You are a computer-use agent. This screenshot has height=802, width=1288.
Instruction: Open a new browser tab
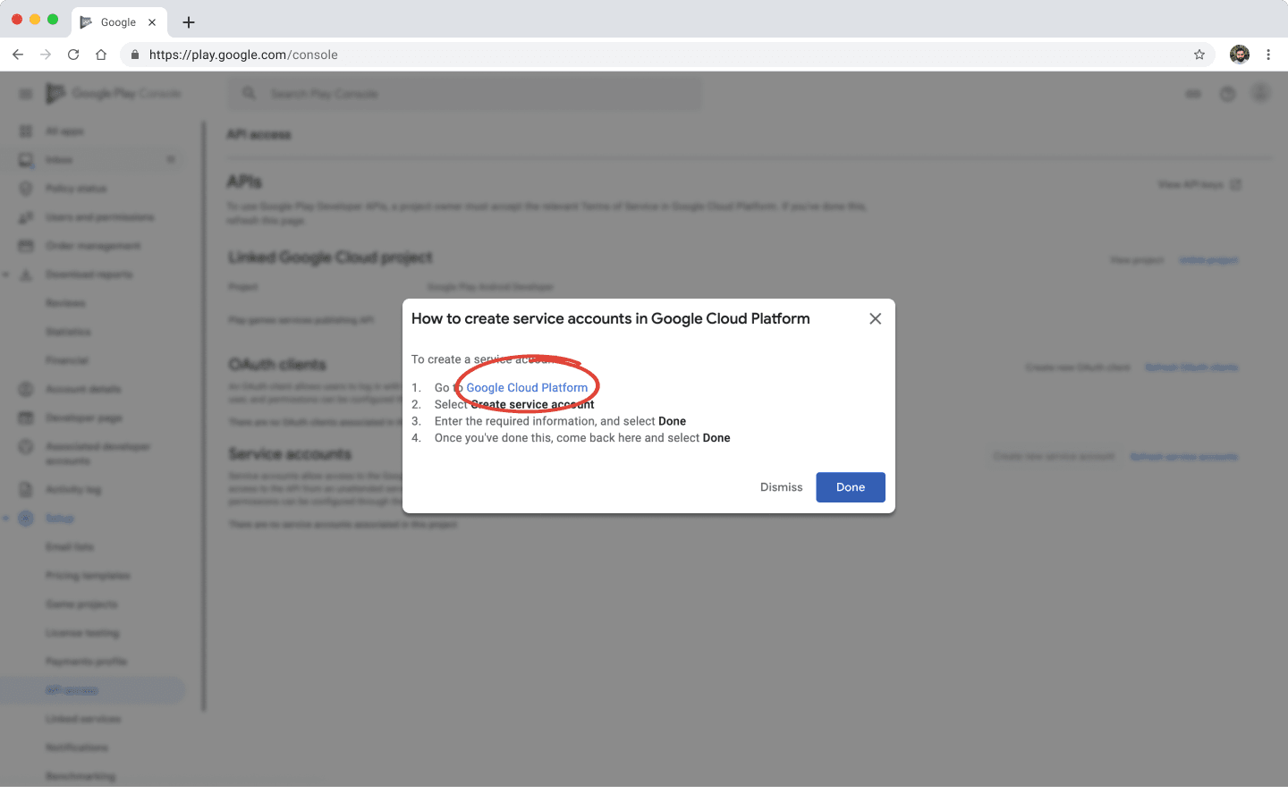189,22
